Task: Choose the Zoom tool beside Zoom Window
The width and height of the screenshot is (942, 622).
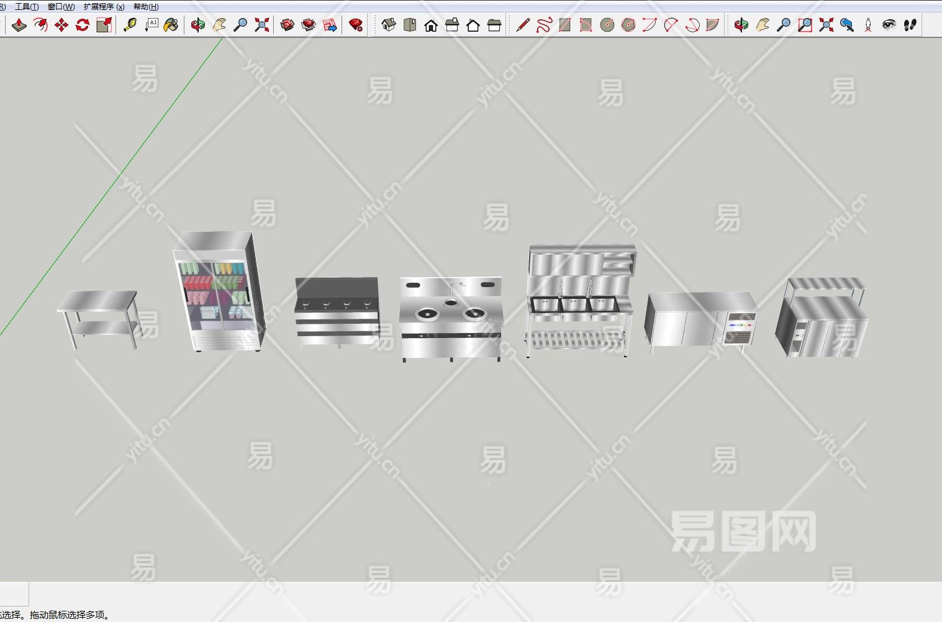Action: coord(784,25)
